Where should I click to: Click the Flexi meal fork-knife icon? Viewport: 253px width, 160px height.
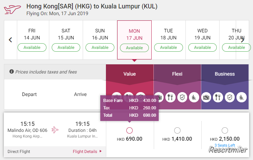[170, 97]
